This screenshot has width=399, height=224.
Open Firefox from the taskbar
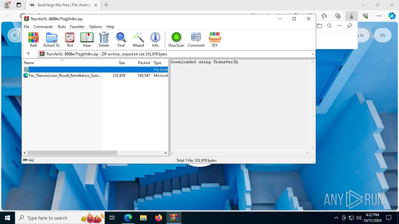[x=159, y=218]
